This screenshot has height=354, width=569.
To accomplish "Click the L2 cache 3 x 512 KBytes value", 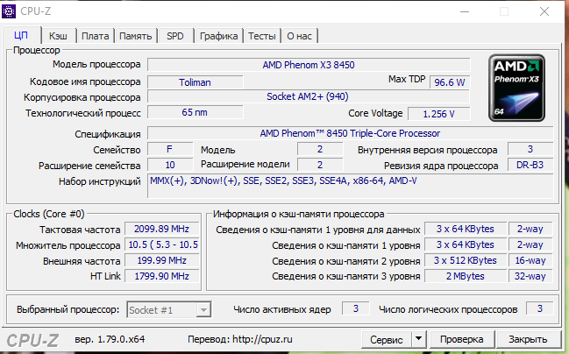I will point(466,260).
